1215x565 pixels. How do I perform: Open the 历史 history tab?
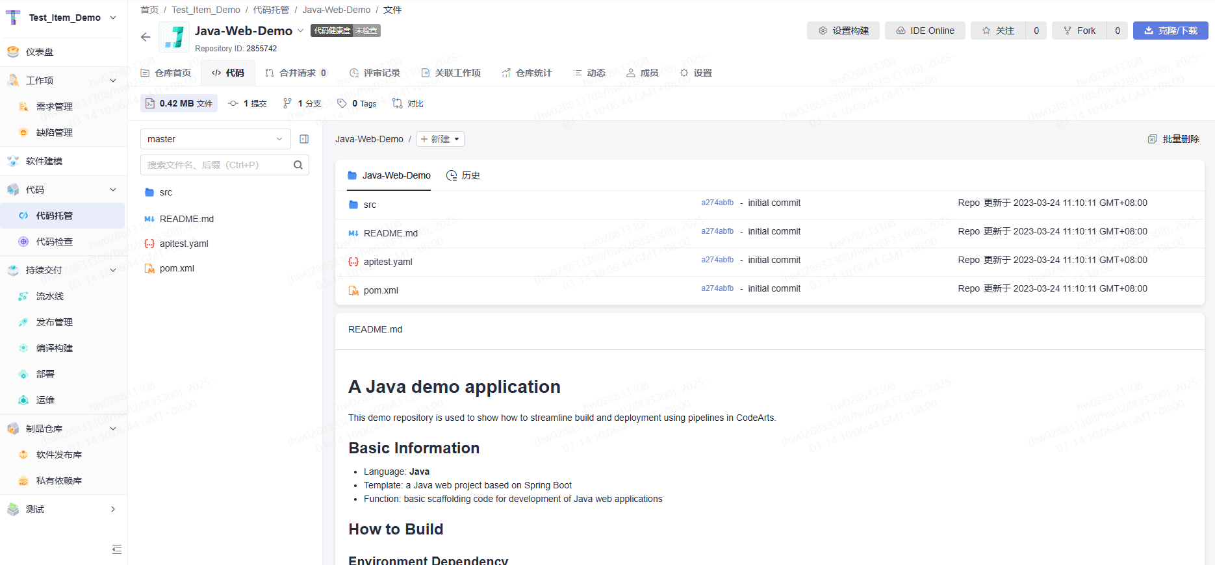463,175
